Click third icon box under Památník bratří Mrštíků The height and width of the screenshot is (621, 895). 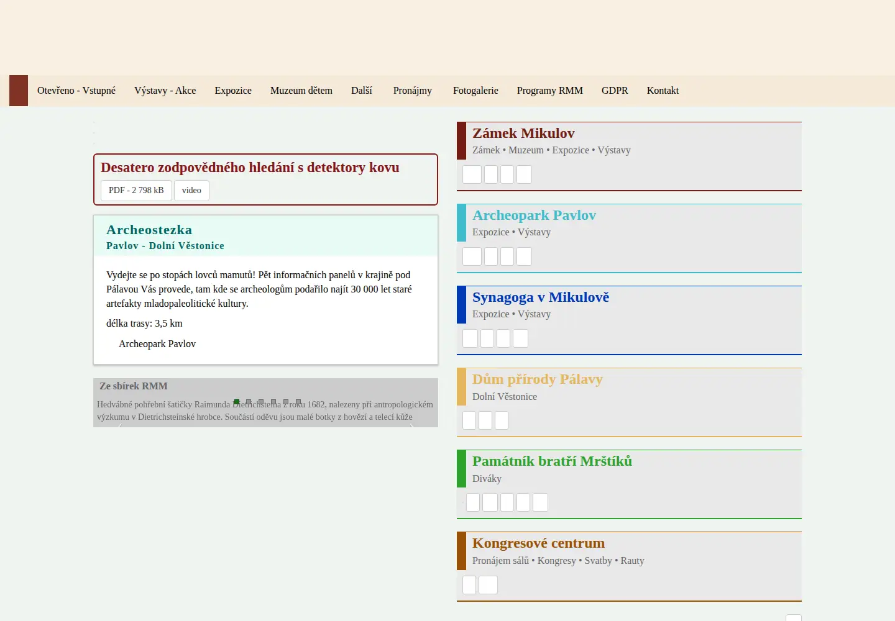point(507,502)
